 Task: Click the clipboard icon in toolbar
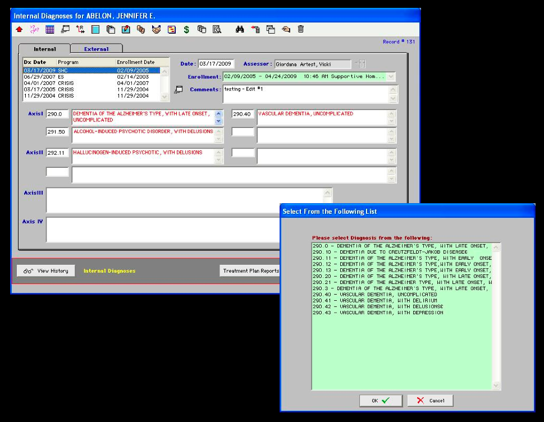(111, 30)
